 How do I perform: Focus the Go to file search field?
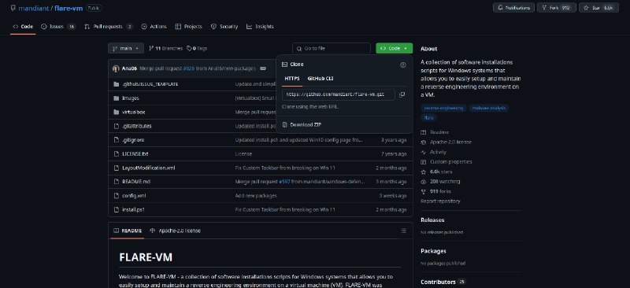click(x=332, y=48)
